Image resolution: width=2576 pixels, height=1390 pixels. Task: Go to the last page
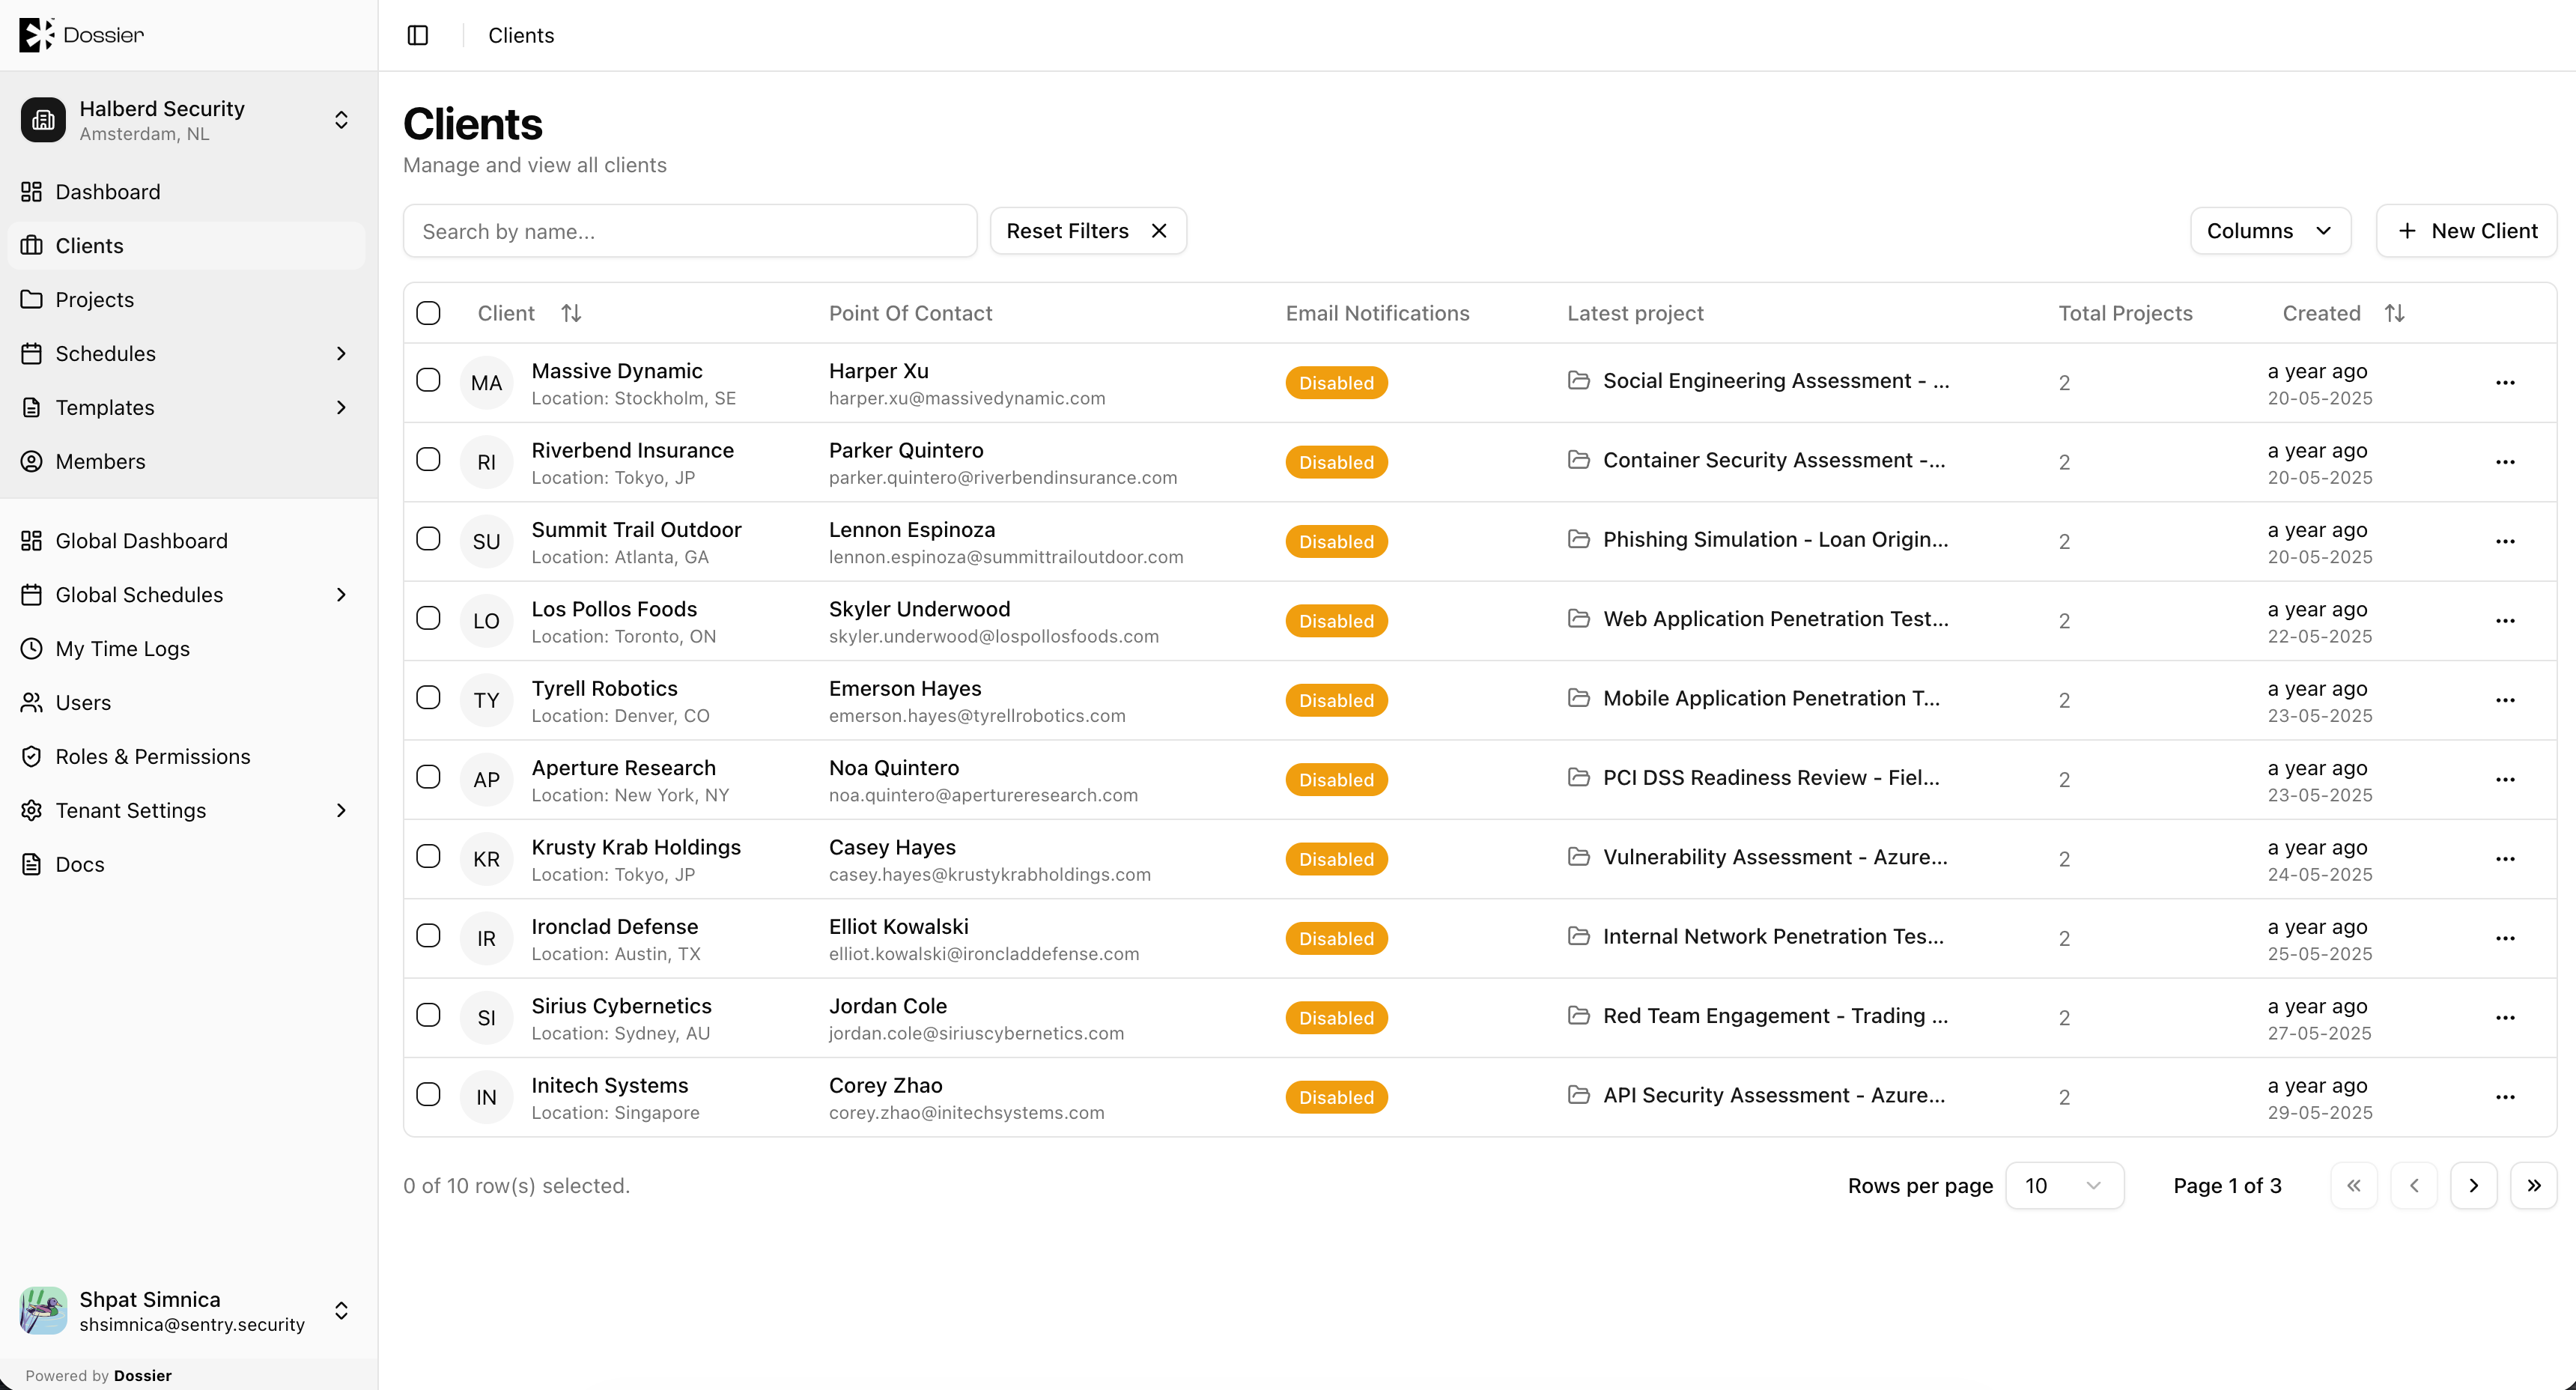(x=2534, y=1185)
